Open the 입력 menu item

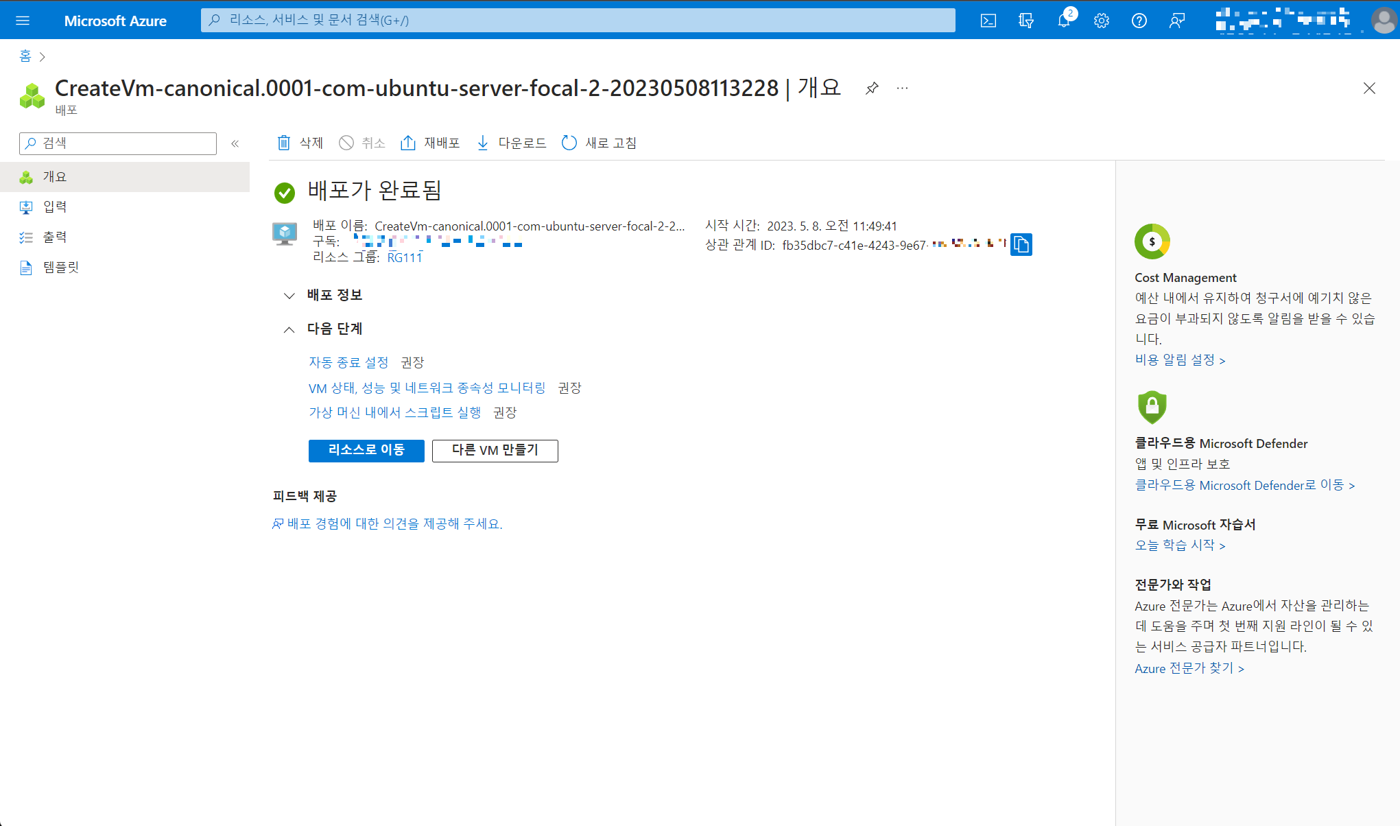click(55, 206)
